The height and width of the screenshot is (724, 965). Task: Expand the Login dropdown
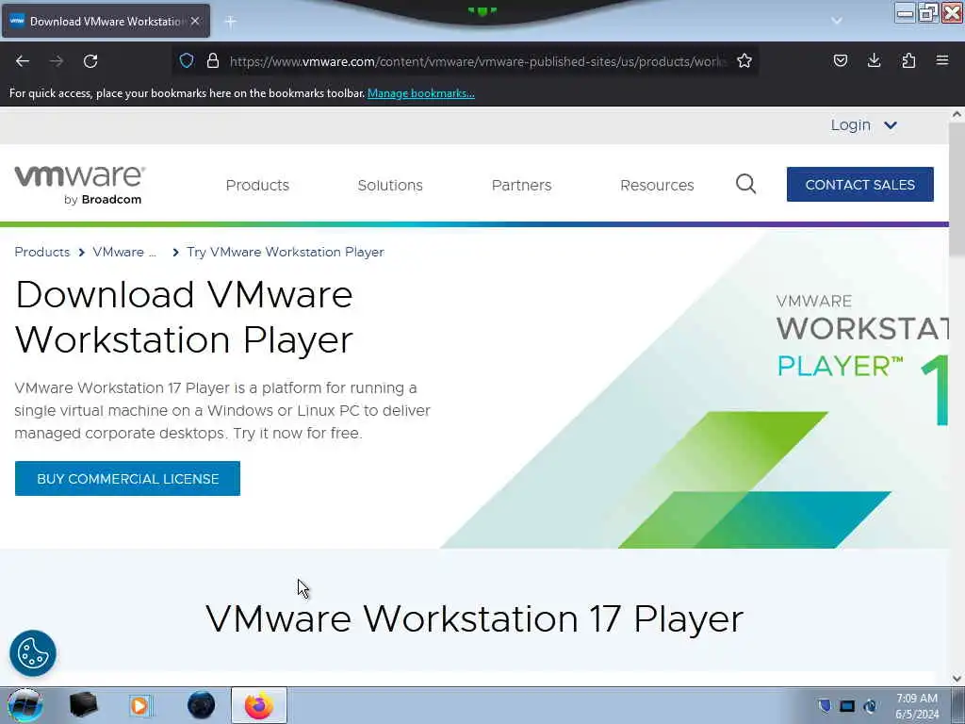(x=864, y=125)
